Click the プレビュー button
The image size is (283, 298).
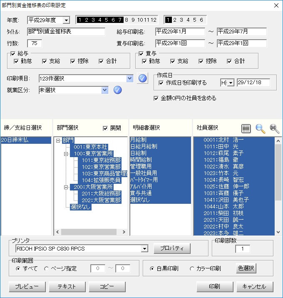tap(27, 287)
